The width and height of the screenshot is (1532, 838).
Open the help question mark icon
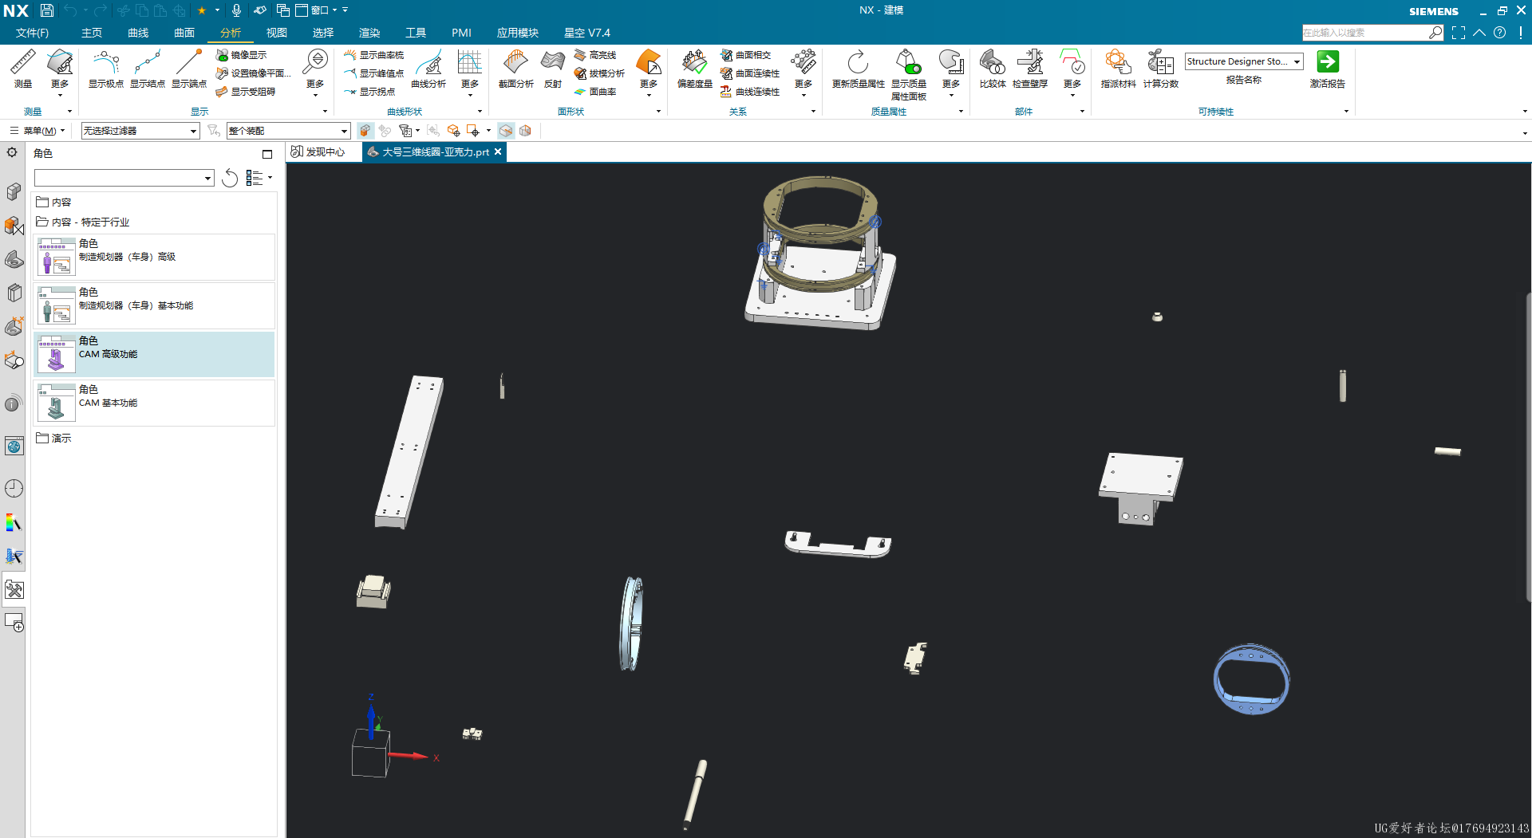coord(1500,33)
